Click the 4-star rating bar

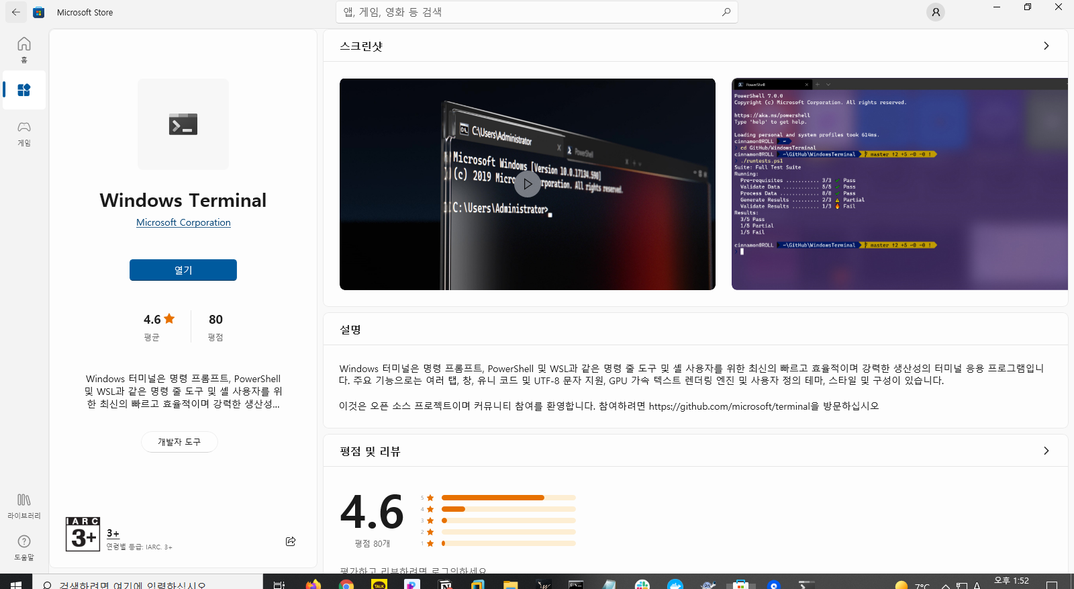click(x=508, y=509)
